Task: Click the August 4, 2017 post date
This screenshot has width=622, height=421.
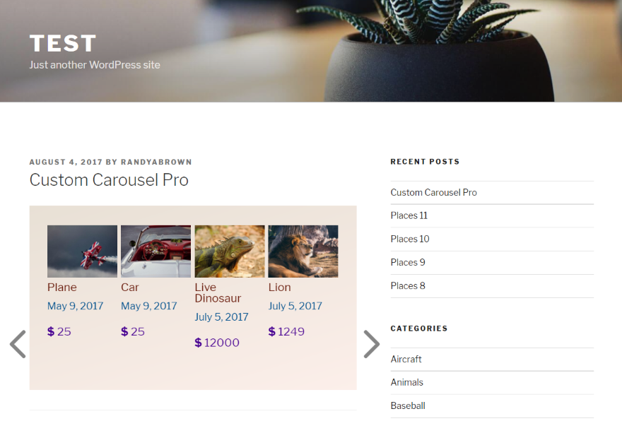Action: click(66, 162)
